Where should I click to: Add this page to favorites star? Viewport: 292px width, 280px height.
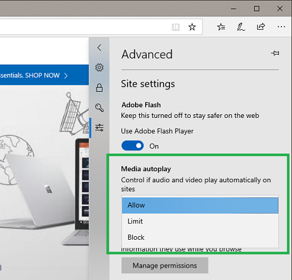192,27
